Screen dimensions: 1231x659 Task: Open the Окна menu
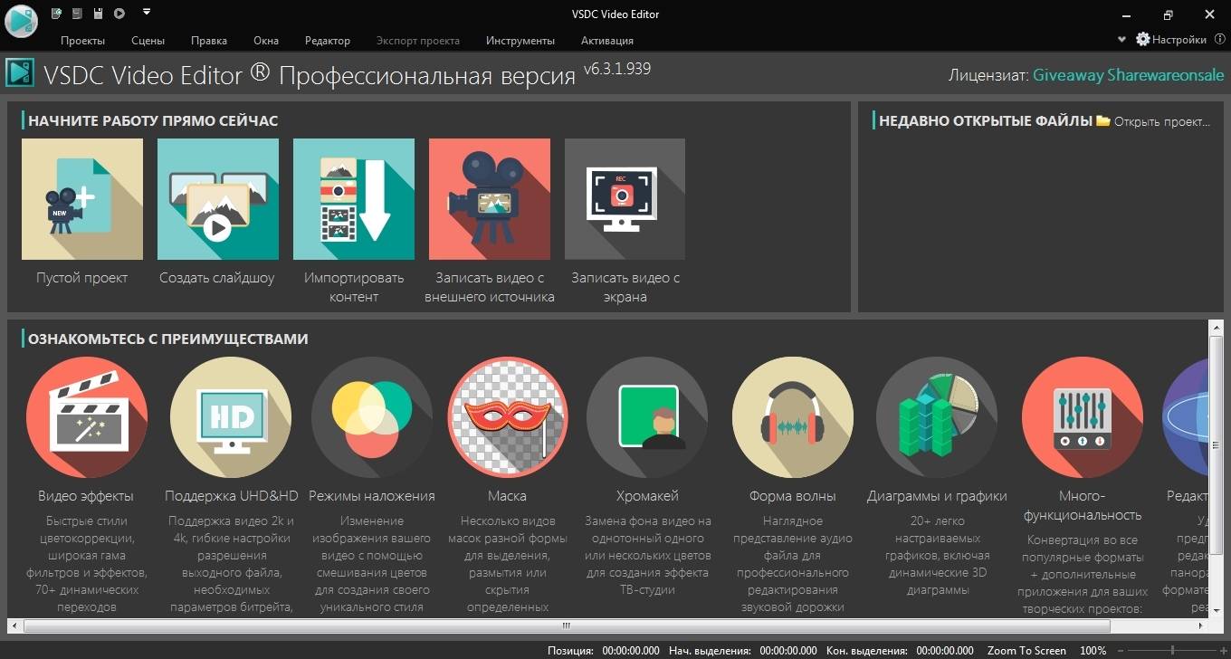click(x=266, y=40)
